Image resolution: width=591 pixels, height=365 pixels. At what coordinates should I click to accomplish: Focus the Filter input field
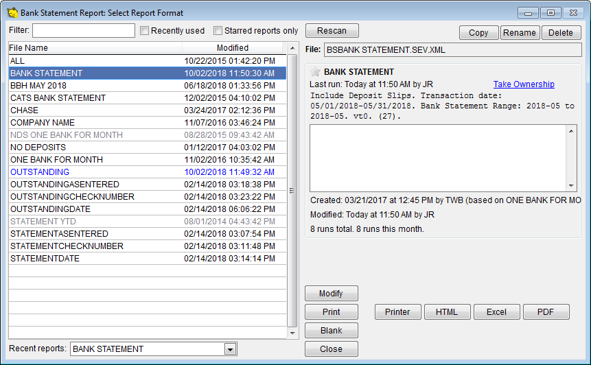coord(84,30)
